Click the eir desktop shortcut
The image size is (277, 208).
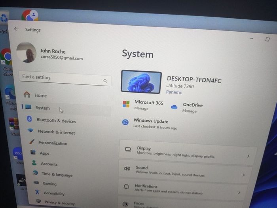point(21,181)
